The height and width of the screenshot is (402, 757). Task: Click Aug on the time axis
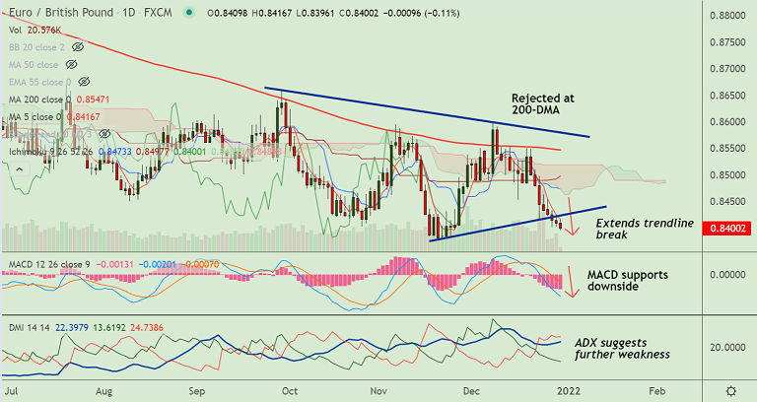[x=103, y=391]
